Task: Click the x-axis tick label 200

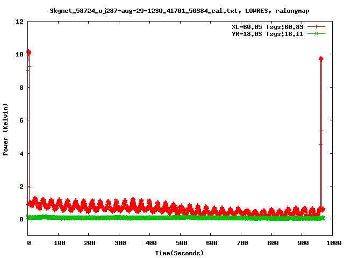Action: point(90,243)
